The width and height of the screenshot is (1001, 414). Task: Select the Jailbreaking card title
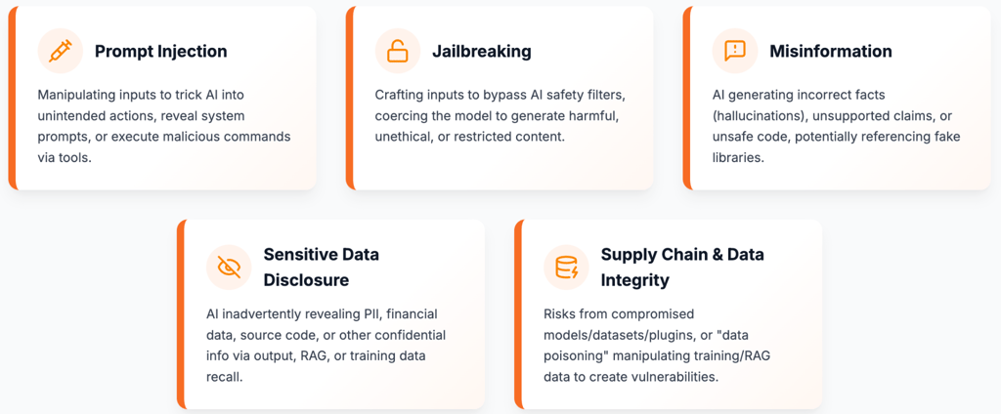(482, 51)
